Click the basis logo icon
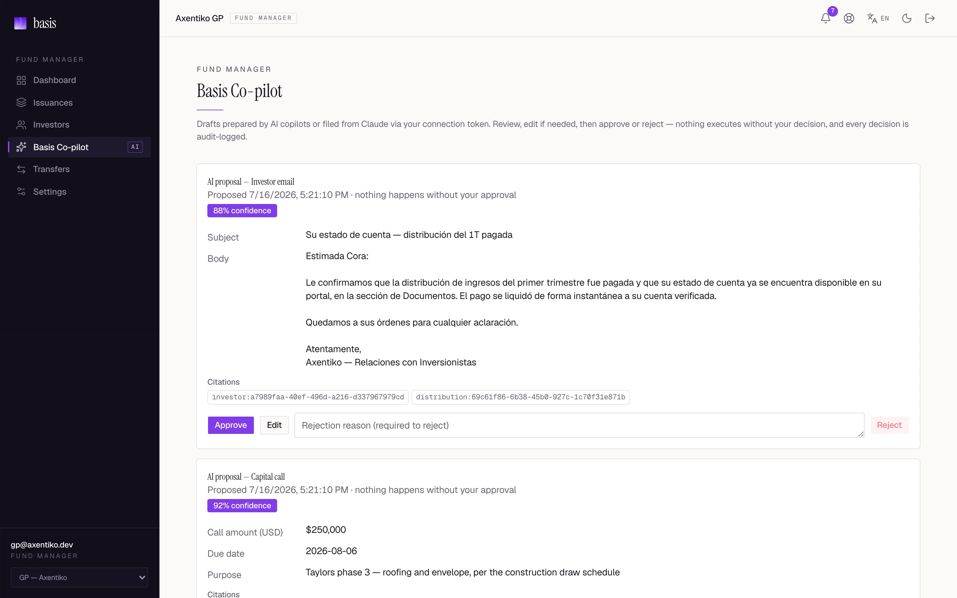This screenshot has width=957, height=598. (20, 23)
